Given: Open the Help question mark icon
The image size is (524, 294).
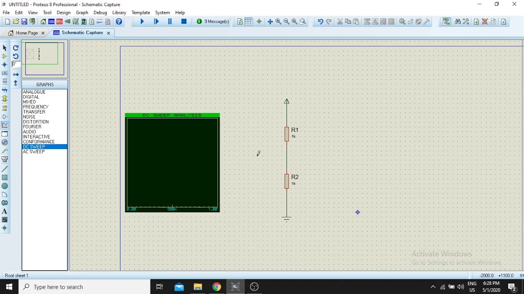Looking at the screenshot, I should tap(119, 22).
